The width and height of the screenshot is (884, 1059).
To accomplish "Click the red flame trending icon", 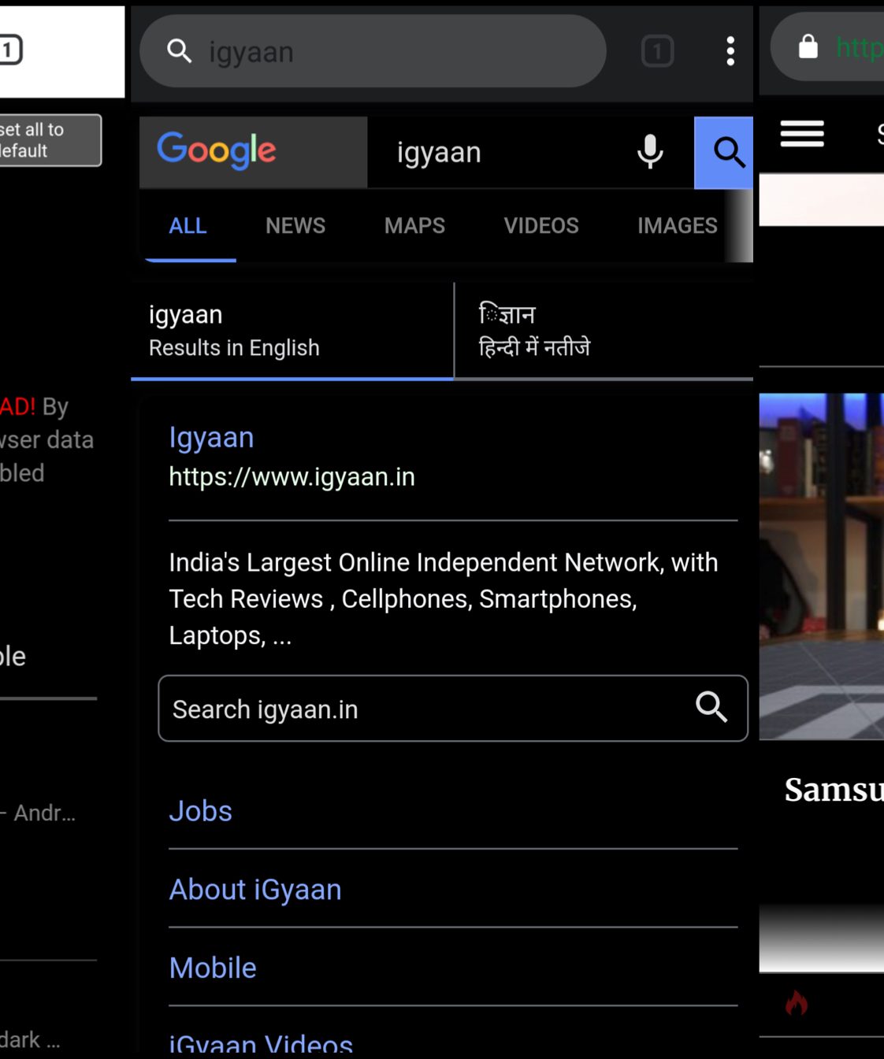I will pos(797,1003).
